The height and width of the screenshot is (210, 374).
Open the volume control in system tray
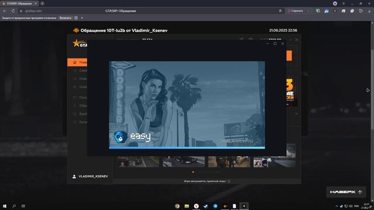(351, 206)
